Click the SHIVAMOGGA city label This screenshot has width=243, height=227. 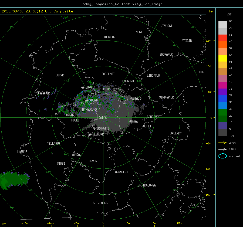(x=101, y=203)
